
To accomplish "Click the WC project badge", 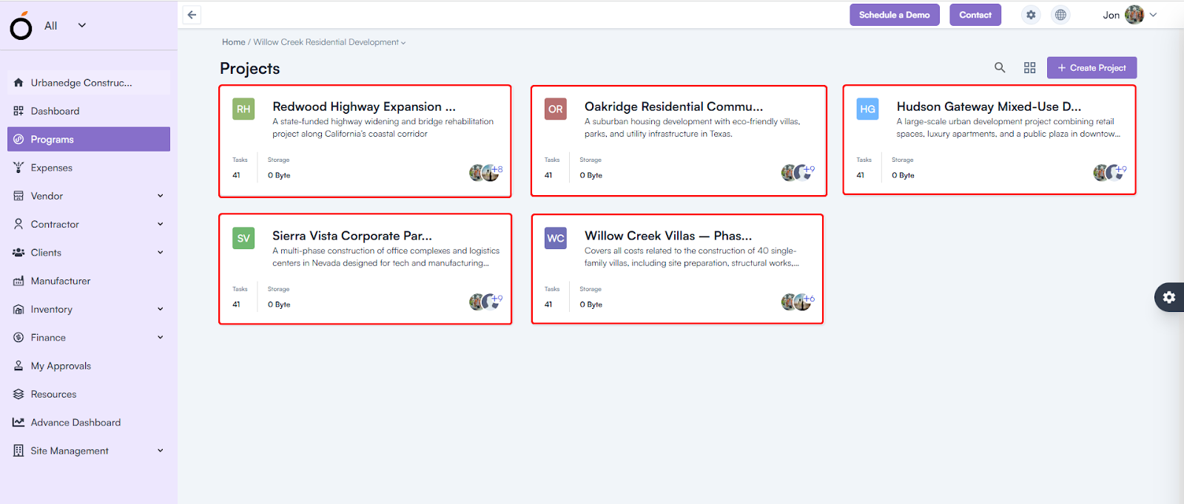I will pos(556,238).
